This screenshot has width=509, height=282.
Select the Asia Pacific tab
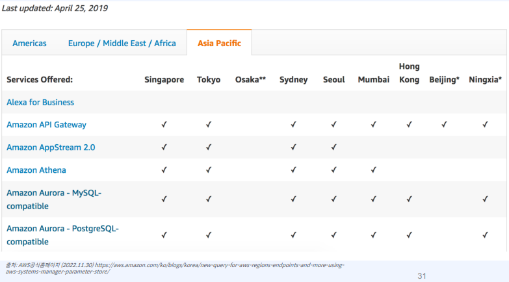coord(220,43)
